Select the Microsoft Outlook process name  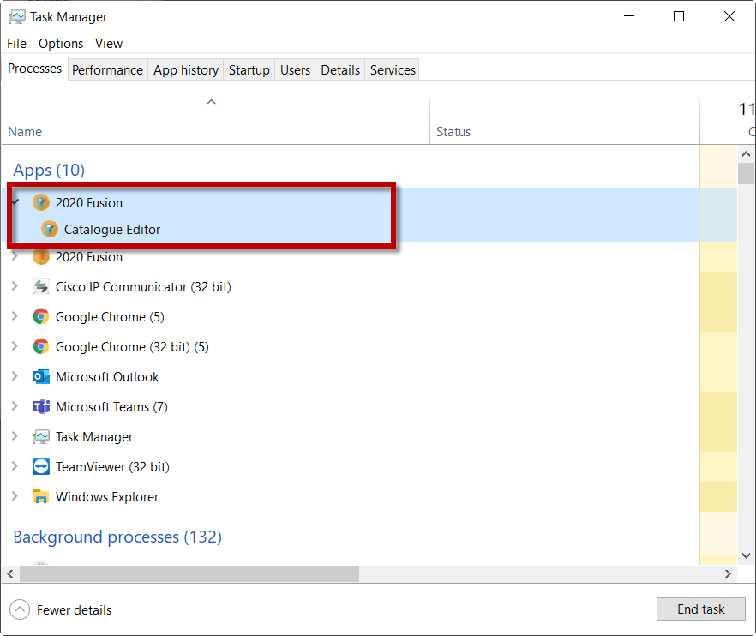pos(107,377)
